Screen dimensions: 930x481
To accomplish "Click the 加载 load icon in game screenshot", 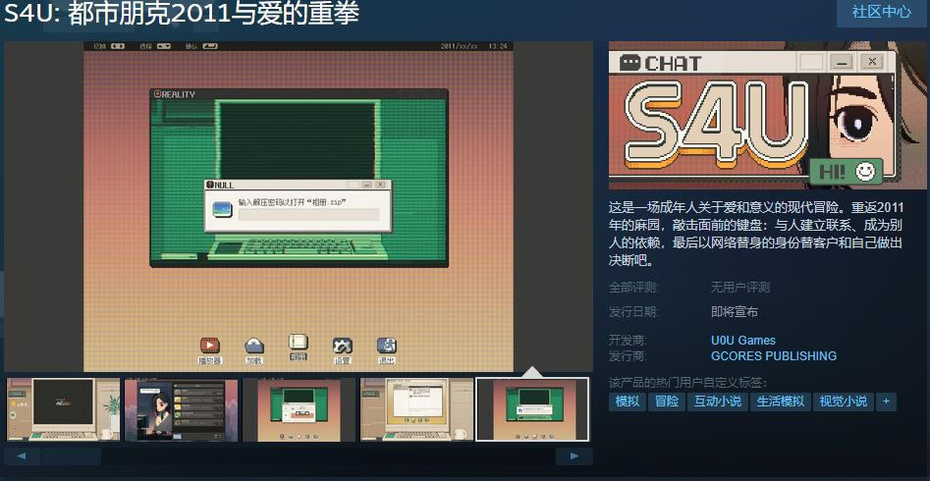I will [254, 346].
